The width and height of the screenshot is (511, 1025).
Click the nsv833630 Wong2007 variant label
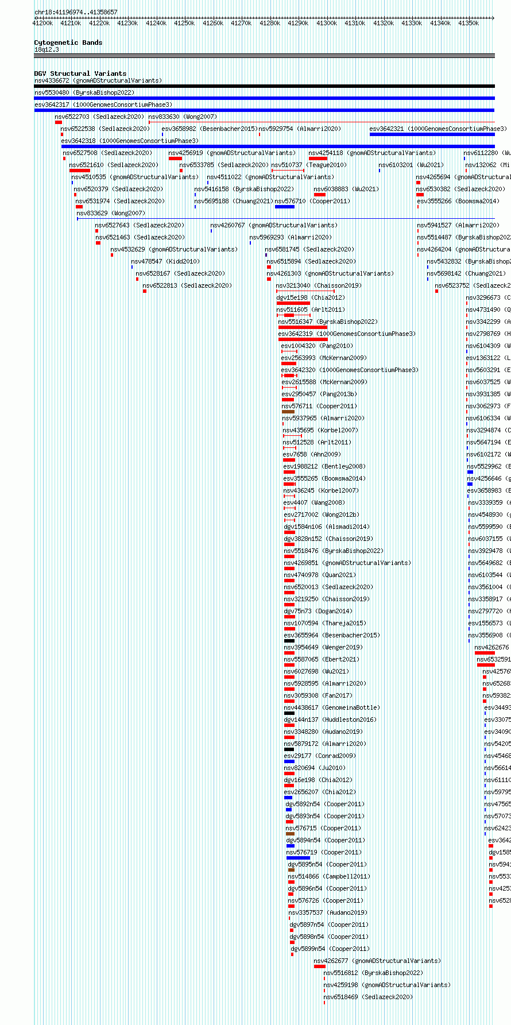pos(183,117)
